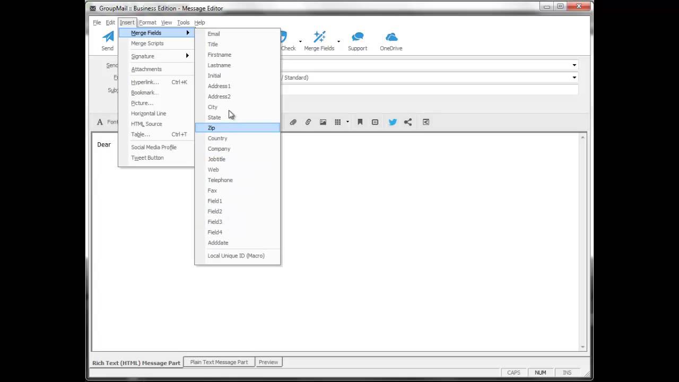This screenshot has height=382, width=679.
Task: Click the Twitter bird icon
Action: (x=393, y=122)
